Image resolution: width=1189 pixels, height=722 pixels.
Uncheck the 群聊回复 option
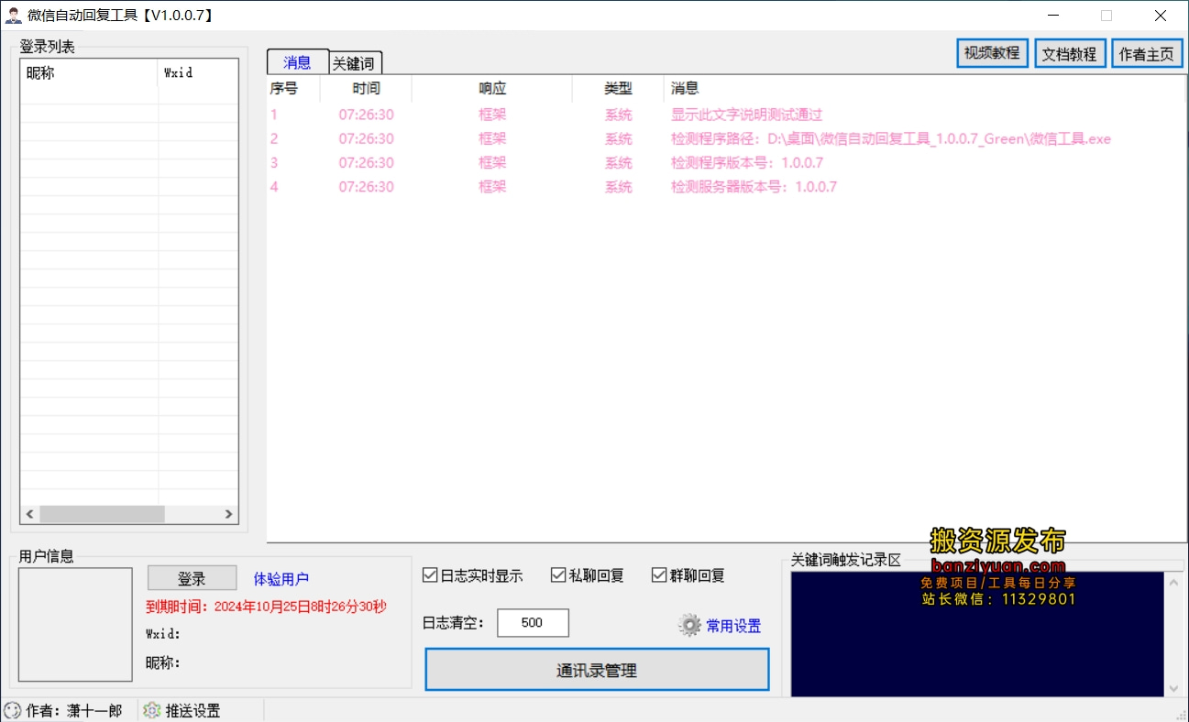point(658,574)
